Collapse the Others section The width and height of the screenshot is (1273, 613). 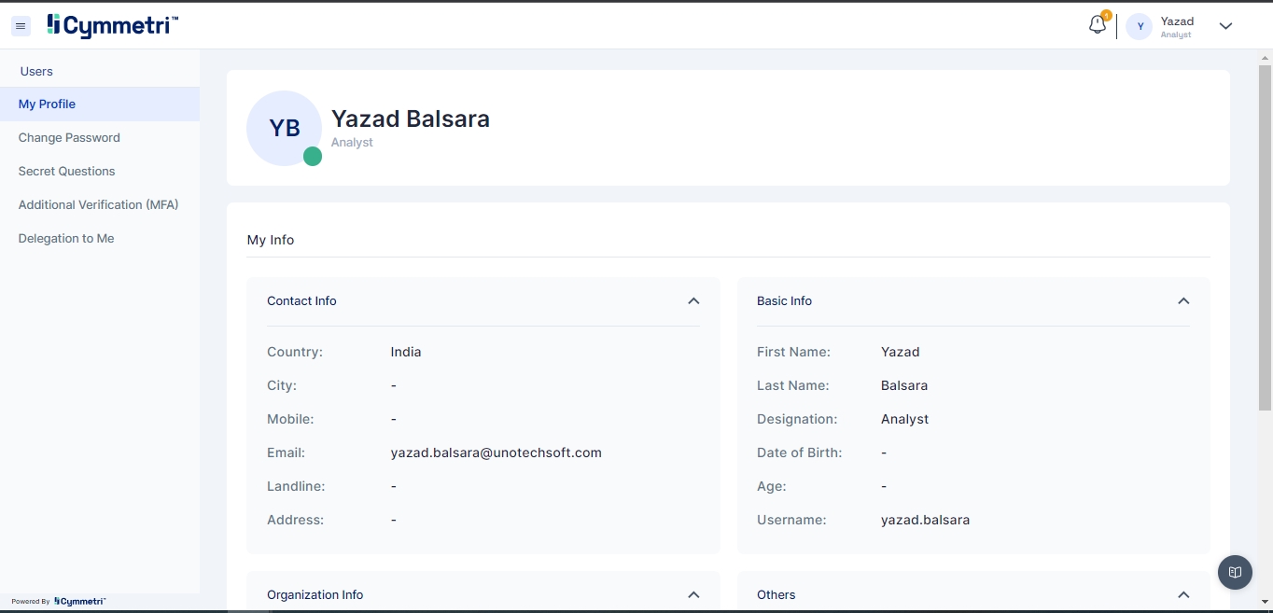(x=1183, y=594)
